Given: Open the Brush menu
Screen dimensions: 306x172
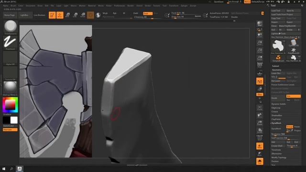Looking at the screenshot, I should 13,6.
